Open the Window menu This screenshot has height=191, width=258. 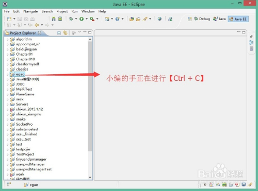point(88,11)
